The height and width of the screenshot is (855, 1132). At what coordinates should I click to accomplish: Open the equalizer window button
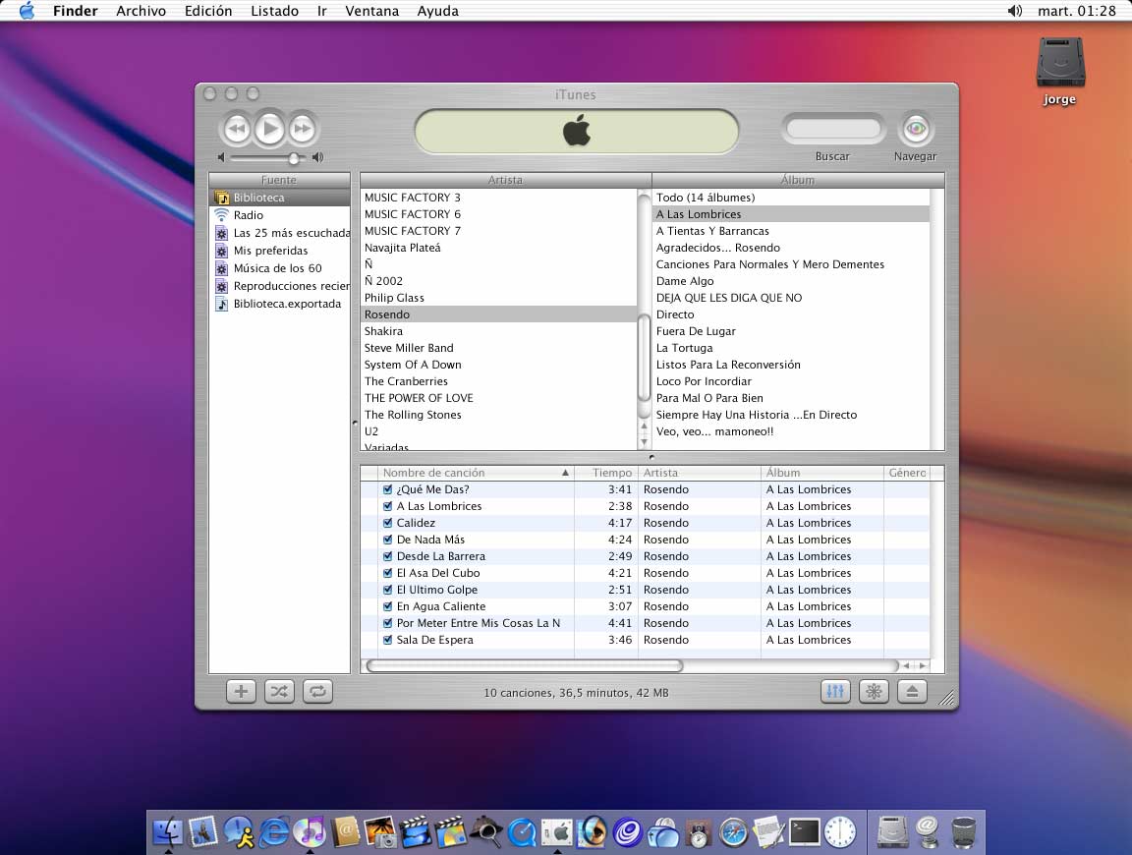point(835,691)
